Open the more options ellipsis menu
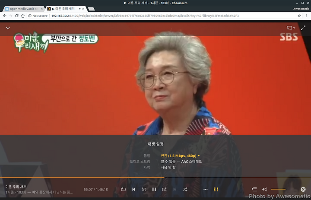 coord(206,190)
